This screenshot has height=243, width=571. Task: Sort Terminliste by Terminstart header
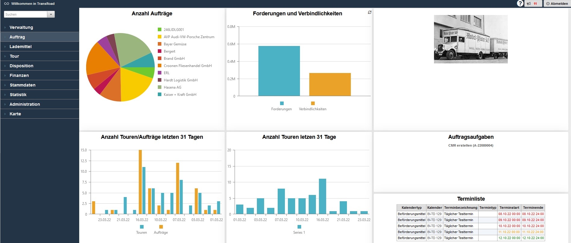[509, 208]
